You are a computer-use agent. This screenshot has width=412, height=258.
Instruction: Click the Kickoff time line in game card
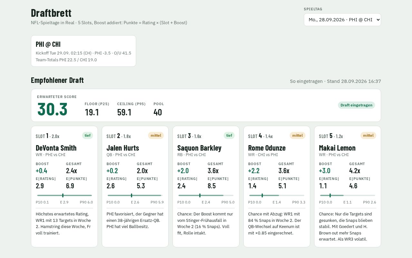pos(83,53)
